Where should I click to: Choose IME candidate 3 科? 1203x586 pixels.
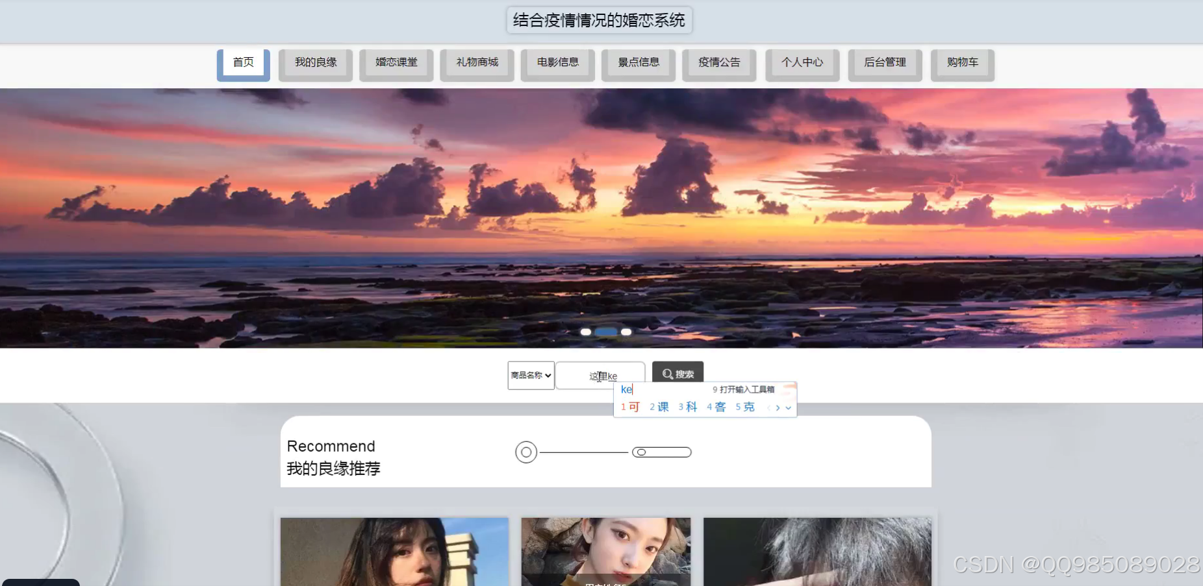[x=688, y=407]
